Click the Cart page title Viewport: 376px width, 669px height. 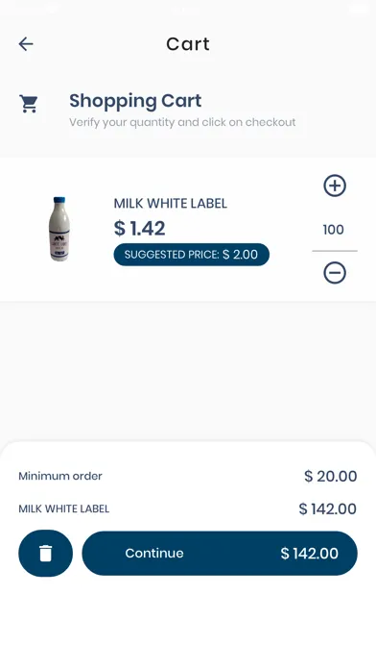(188, 44)
